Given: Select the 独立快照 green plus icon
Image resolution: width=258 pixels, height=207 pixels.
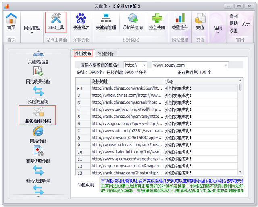Looking at the screenshot, I should click(157, 18).
